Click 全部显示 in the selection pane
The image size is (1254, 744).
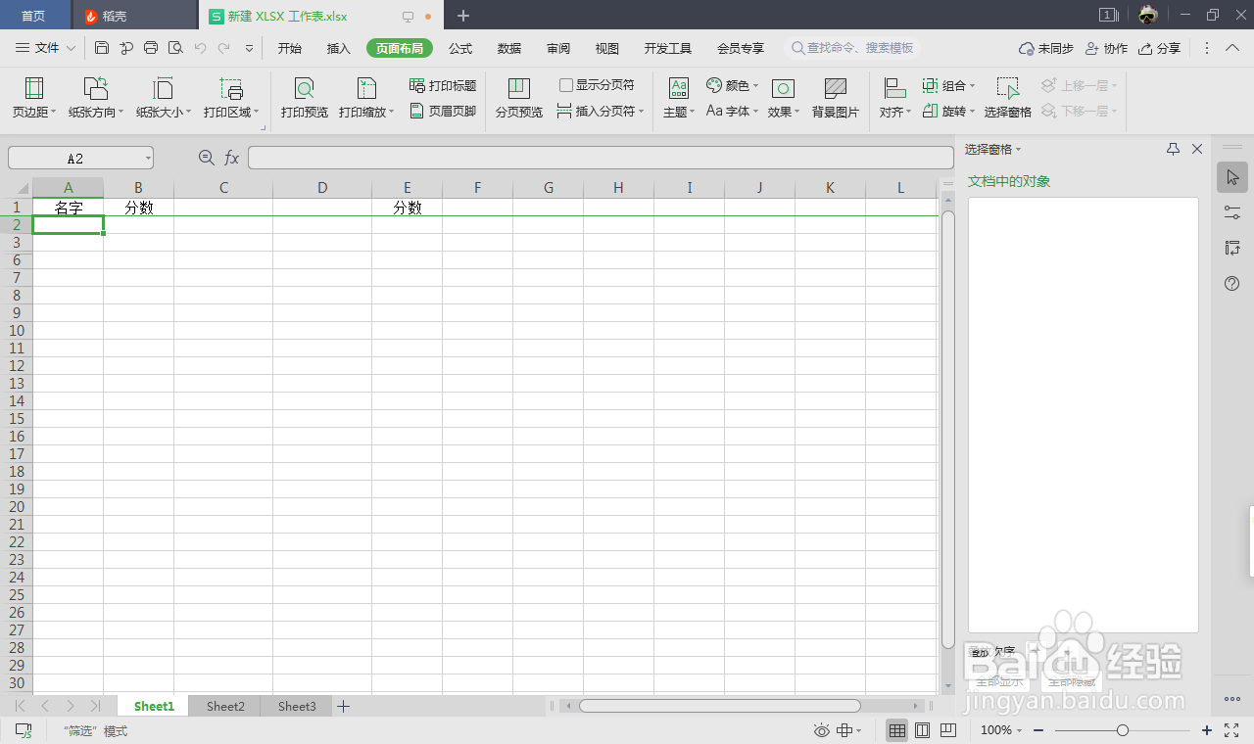(999, 681)
